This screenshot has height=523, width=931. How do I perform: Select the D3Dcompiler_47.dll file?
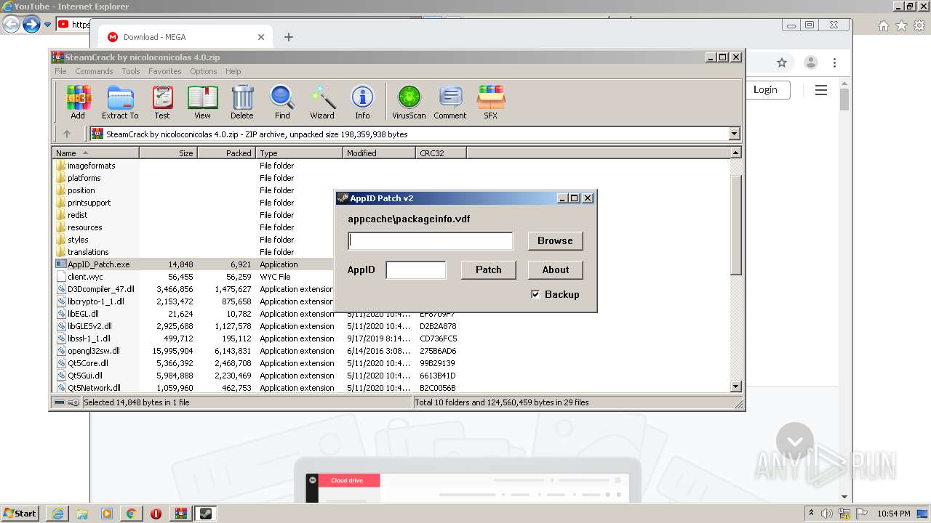click(101, 289)
